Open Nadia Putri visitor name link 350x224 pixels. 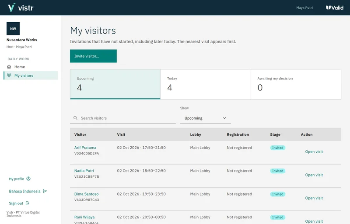84,171
